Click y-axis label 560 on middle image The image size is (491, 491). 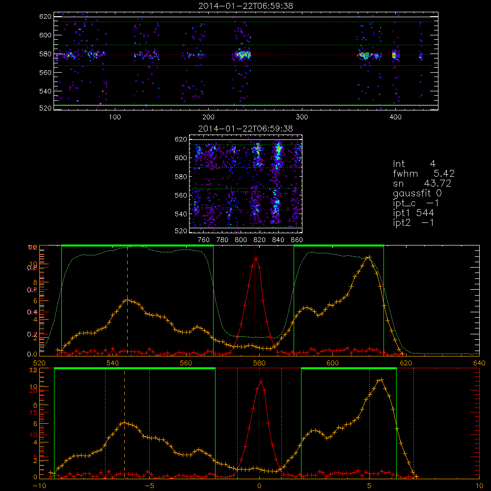(x=181, y=195)
